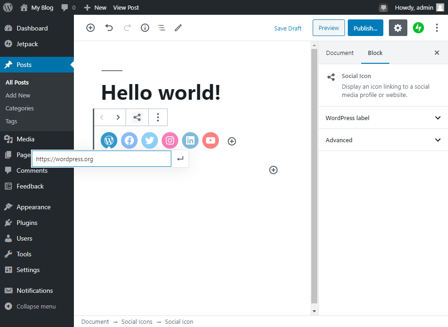The width and height of the screenshot is (448, 327).
Task: Open the block navigation list icon
Action: tap(162, 28)
